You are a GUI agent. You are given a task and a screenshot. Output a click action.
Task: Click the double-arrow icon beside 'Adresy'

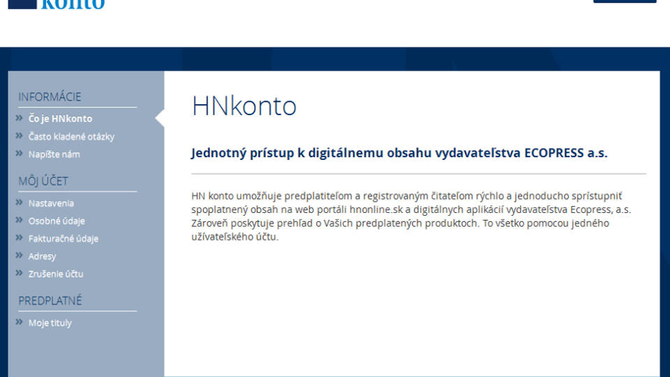coord(20,256)
